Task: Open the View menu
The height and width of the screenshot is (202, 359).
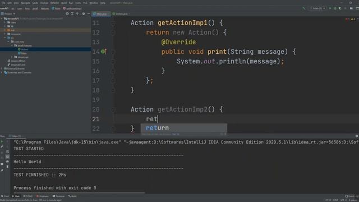Action: [16, 3]
